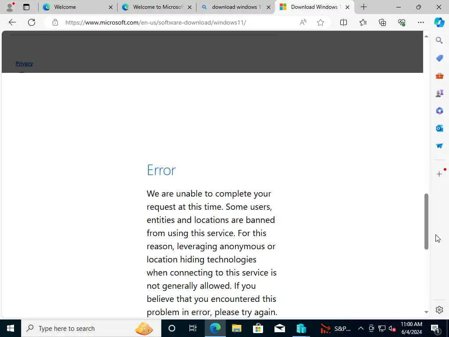Open sidebar Drop paper plane icon
Viewport: 449px width, 337px height.
pyautogui.click(x=439, y=146)
